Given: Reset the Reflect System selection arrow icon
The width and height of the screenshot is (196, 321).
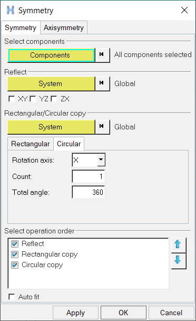Looking at the screenshot, I should pyautogui.click(x=102, y=83).
